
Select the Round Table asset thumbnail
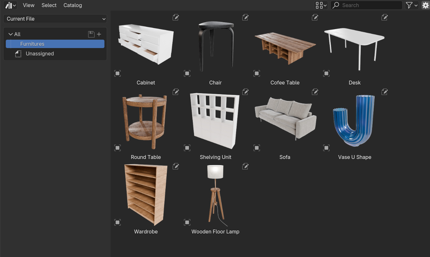145,122
